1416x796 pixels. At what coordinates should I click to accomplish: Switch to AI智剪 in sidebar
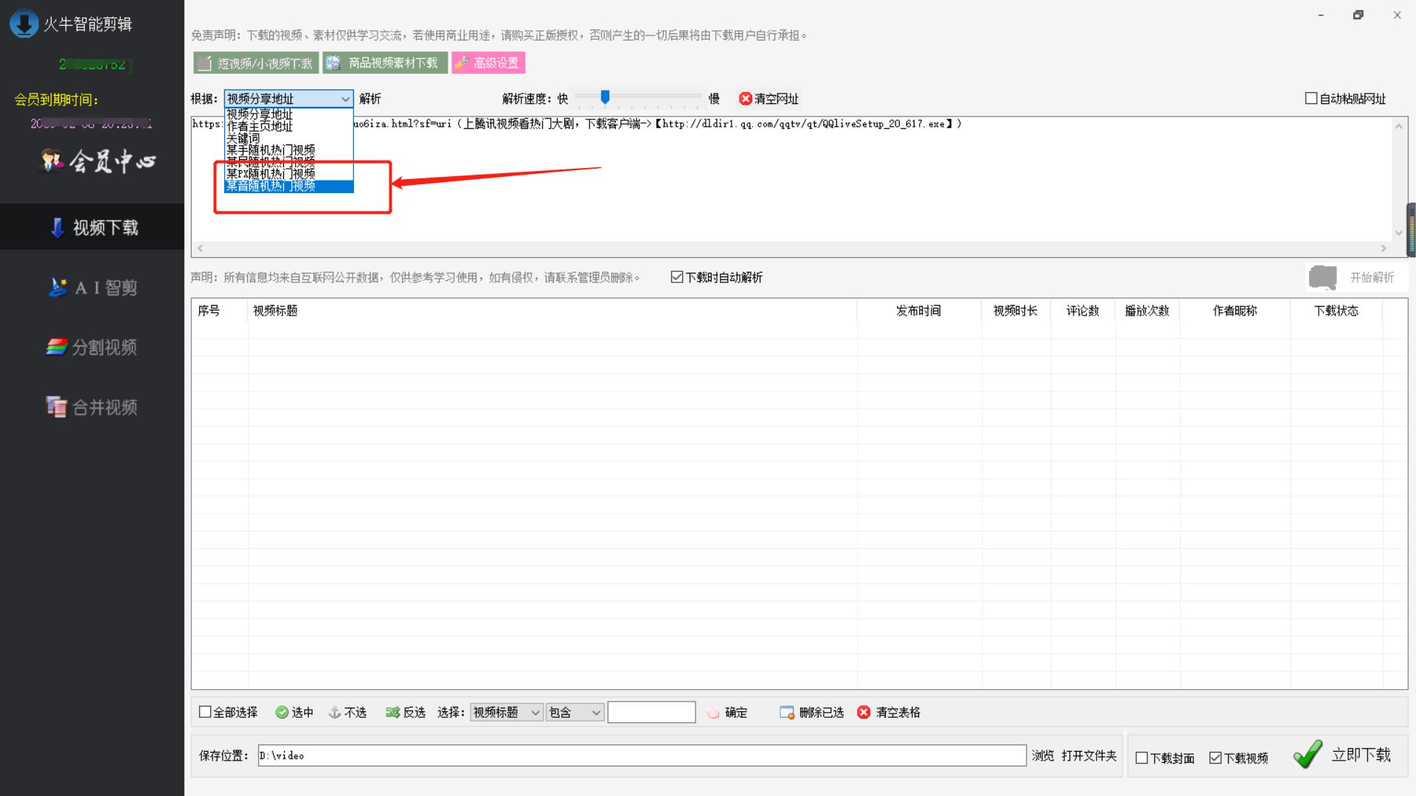(x=93, y=287)
